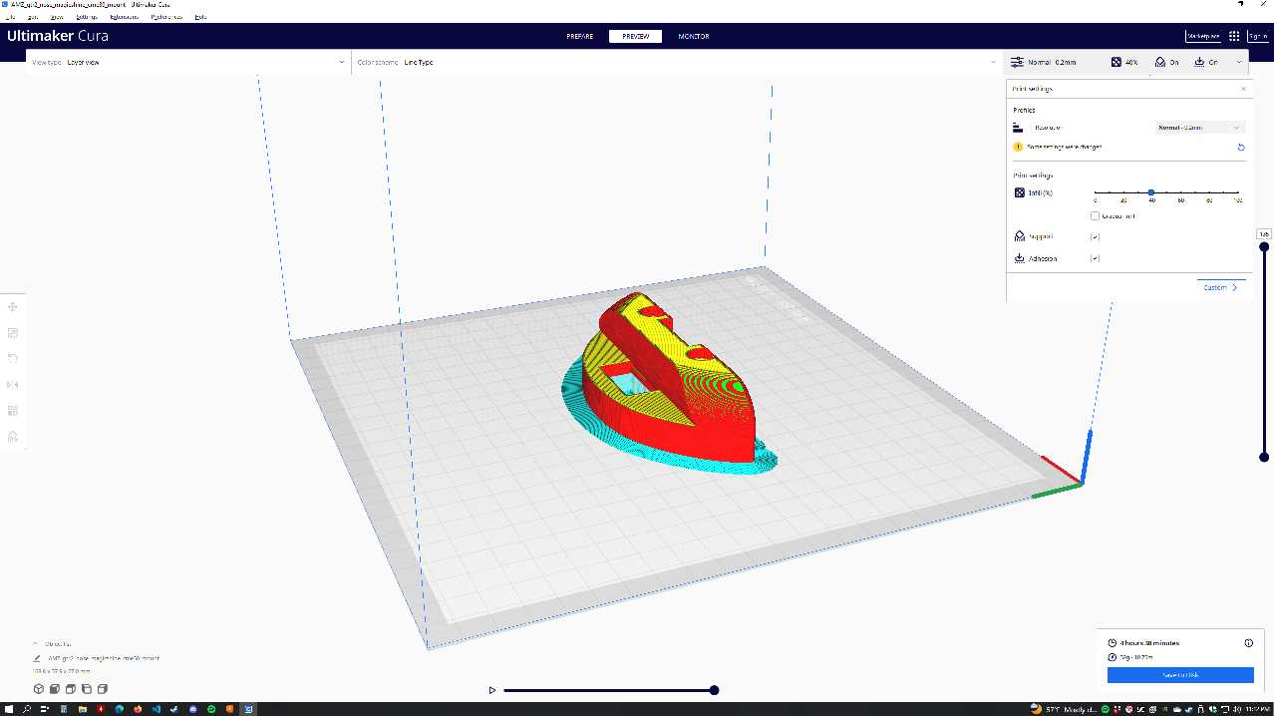Select the Rotate tool in left toolbar

pos(13,358)
